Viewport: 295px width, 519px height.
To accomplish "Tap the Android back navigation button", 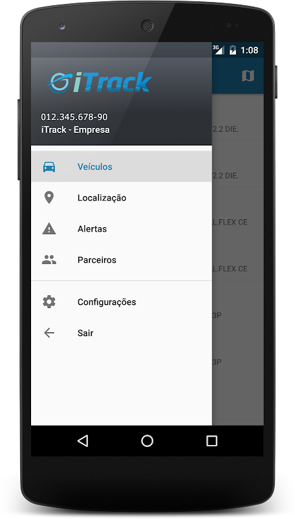I will pyautogui.click(x=83, y=441).
